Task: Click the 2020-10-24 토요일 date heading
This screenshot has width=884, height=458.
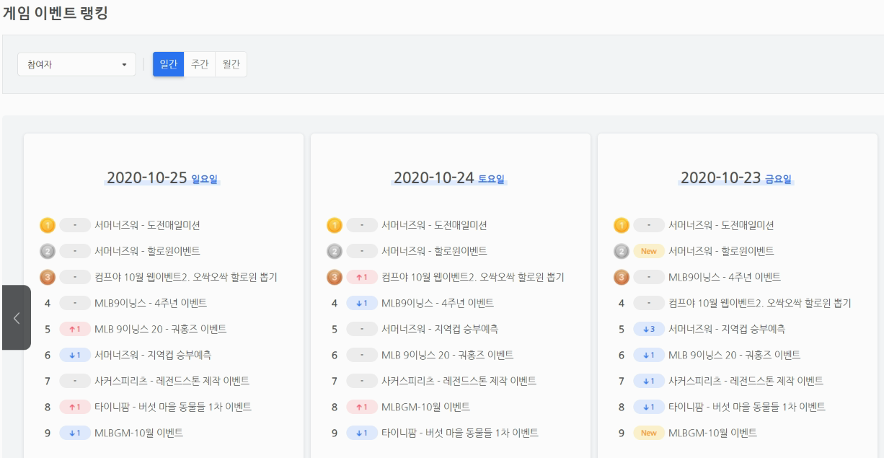Action: tap(449, 178)
